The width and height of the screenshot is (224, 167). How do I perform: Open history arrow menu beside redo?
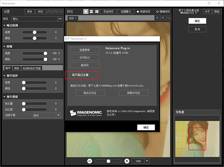pos(60,12)
